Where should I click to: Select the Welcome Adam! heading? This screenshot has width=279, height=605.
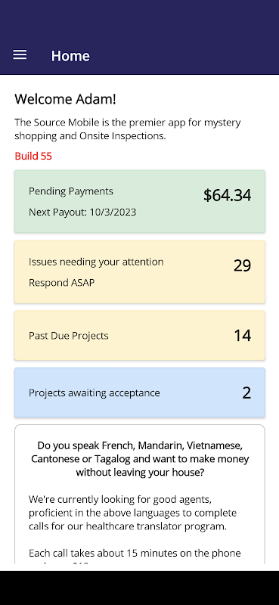click(65, 99)
